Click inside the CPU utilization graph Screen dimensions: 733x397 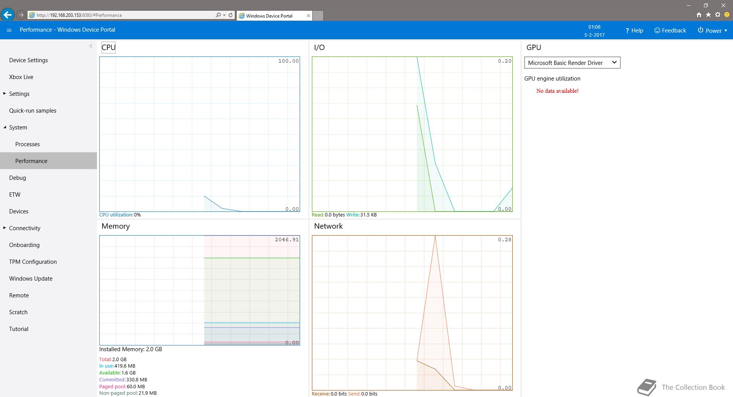tap(200, 134)
